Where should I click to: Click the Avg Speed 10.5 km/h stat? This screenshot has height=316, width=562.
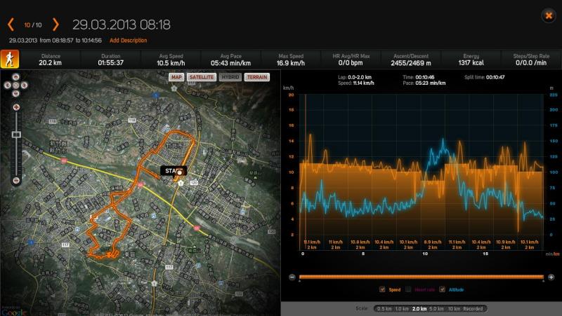[x=171, y=60]
